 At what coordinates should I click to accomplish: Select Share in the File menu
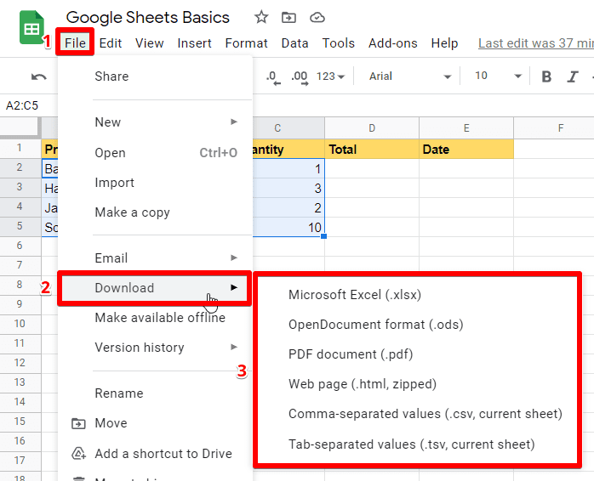tap(155, 76)
